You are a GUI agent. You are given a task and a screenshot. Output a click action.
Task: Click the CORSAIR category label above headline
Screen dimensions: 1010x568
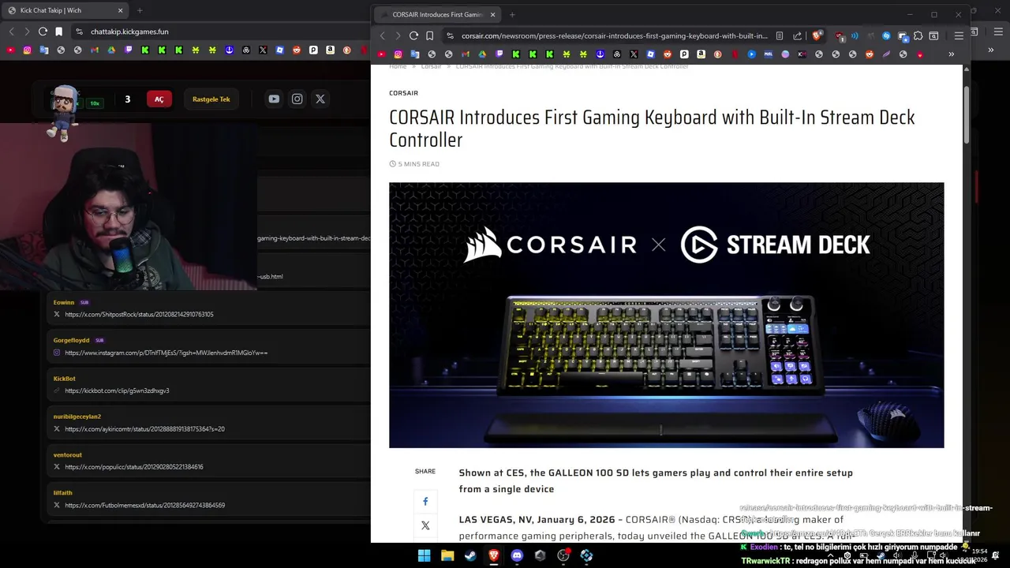403,93
